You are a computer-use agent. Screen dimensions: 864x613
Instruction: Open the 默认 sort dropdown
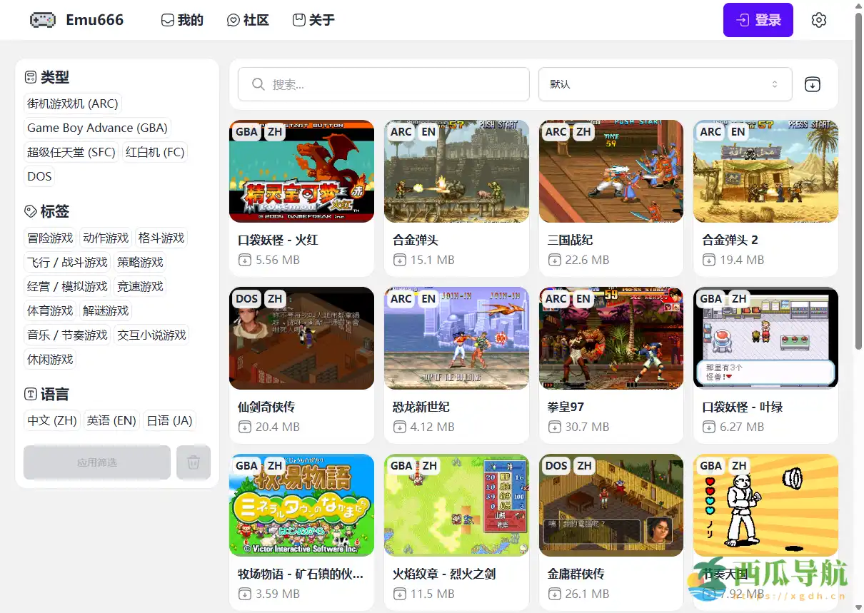(665, 83)
